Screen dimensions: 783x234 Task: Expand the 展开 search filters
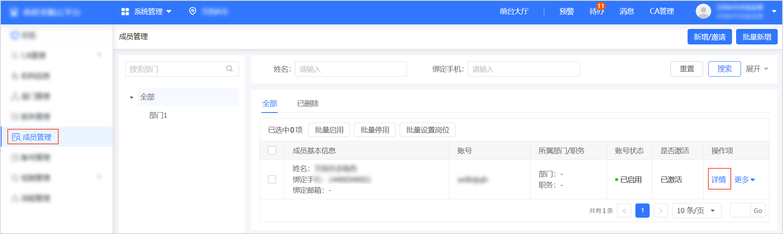(757, 69)
